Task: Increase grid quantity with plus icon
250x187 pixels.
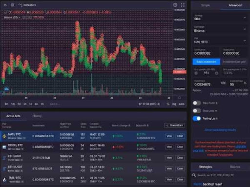Action: pos(216,73)
